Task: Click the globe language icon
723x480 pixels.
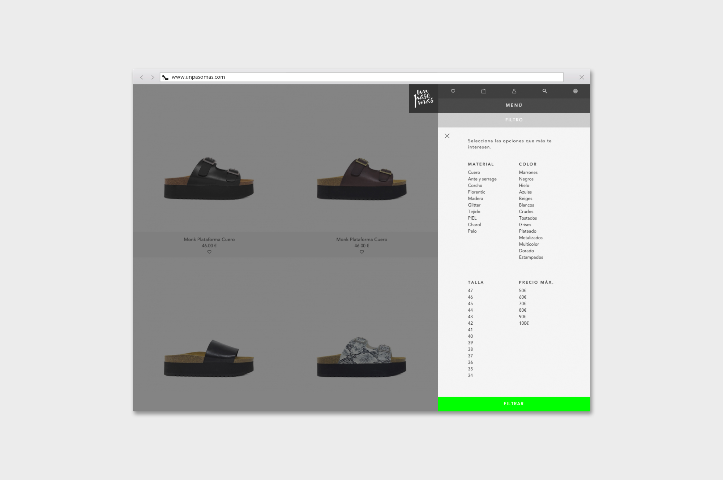Action: click(575, 91)
